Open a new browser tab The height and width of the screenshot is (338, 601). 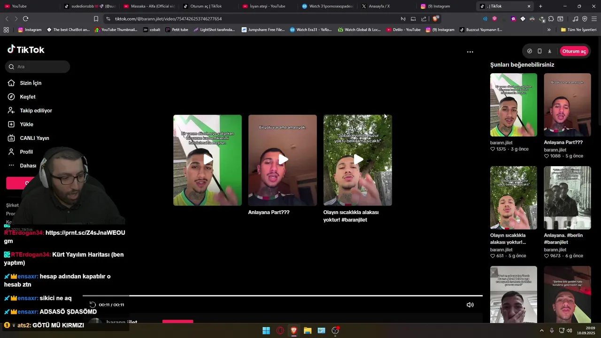tap(540, 6)
